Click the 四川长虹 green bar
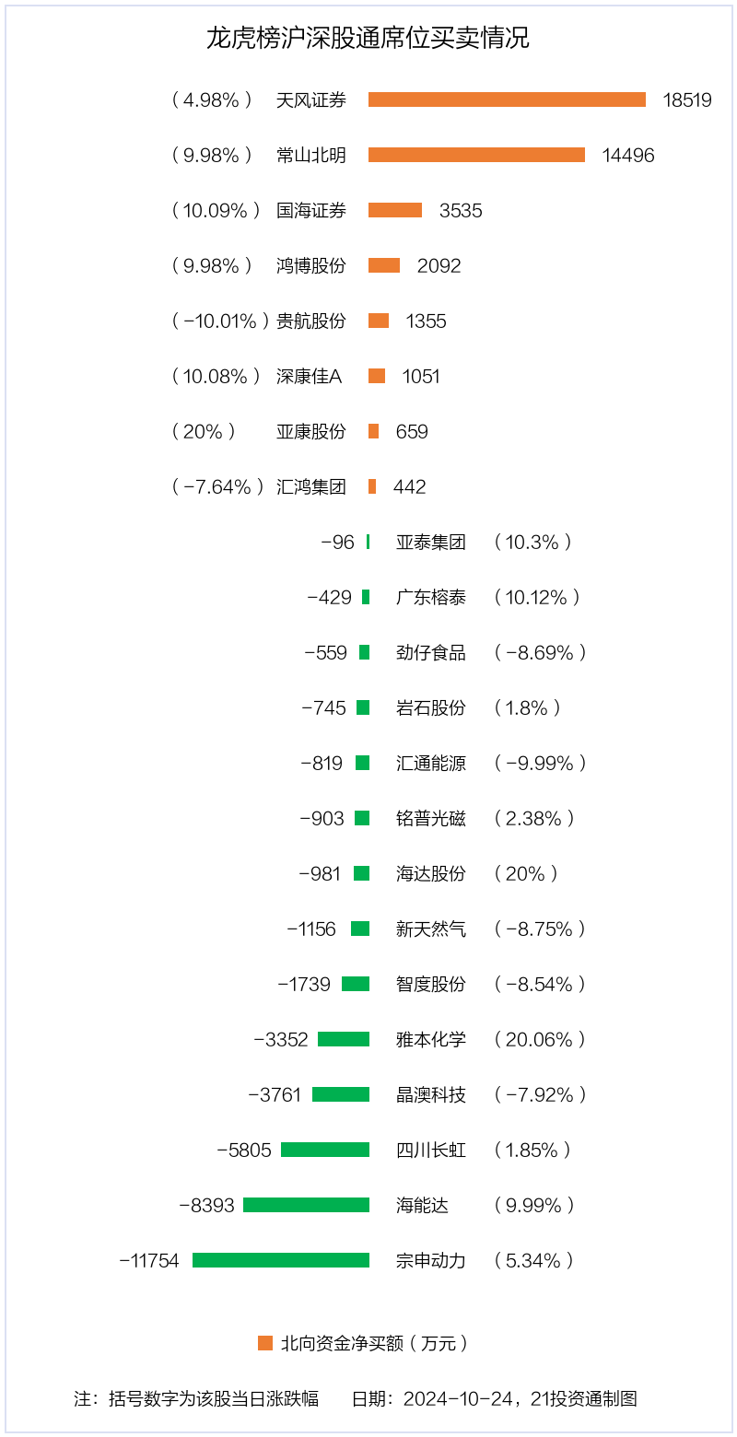Viewport: 737px width, 1437px height. click(x=325, y=1150)
